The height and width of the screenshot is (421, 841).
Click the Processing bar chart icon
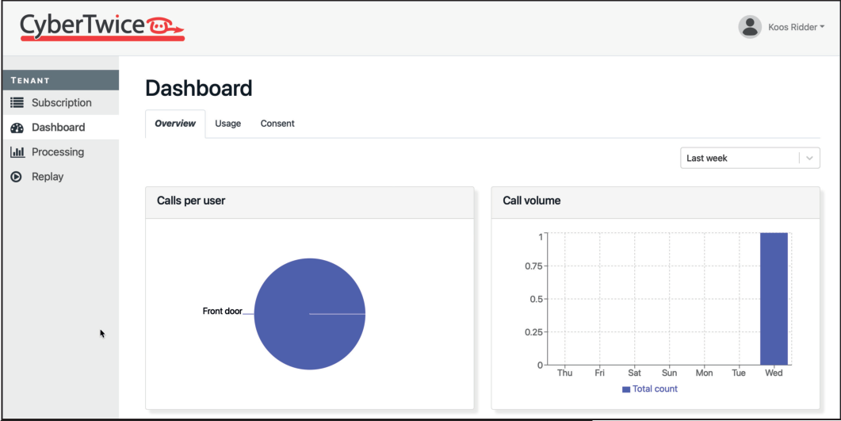(x=17, y=152)
